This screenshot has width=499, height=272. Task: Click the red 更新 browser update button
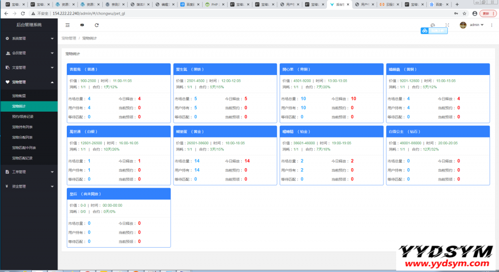pyautogui.click(x=487, y=14)
